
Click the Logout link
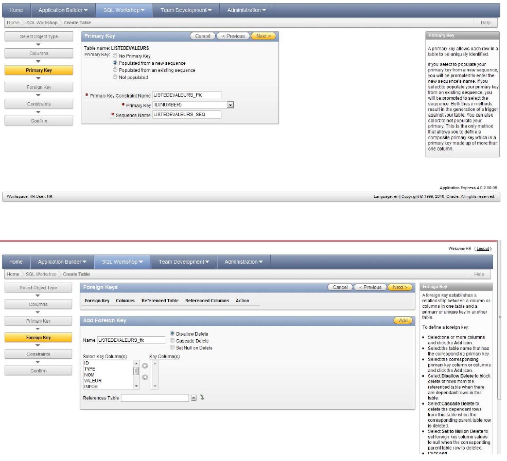(x=483, y=248)
